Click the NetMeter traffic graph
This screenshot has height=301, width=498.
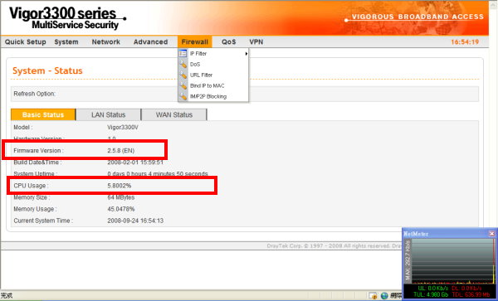453,261
